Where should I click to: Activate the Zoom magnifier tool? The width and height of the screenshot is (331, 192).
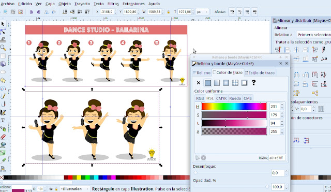tap(3, 48)
